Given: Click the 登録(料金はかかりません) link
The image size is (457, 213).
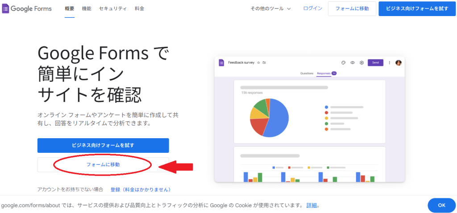Looking at the screenshot, I should [141, 189].
